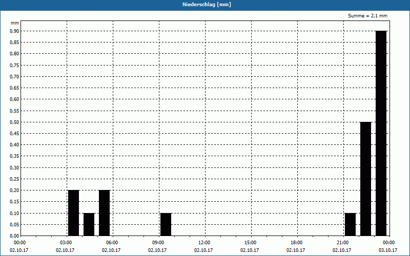This screenshot has height=256, width=410.
Task: Select the 0,10 bar right after 09:00
Action: (x=166, y=224)
